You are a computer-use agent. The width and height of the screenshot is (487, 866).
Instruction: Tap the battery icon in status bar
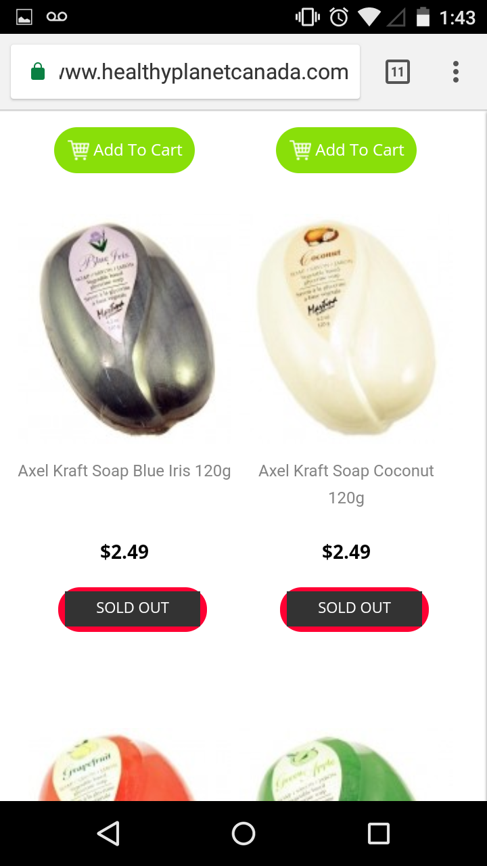(423, 18)
